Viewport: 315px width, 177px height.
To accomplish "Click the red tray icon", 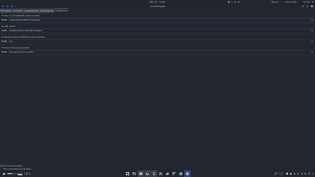I will pos(287,174).
